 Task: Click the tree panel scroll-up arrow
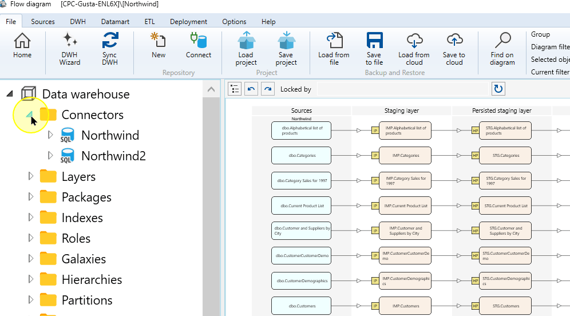tap(211, 89)
